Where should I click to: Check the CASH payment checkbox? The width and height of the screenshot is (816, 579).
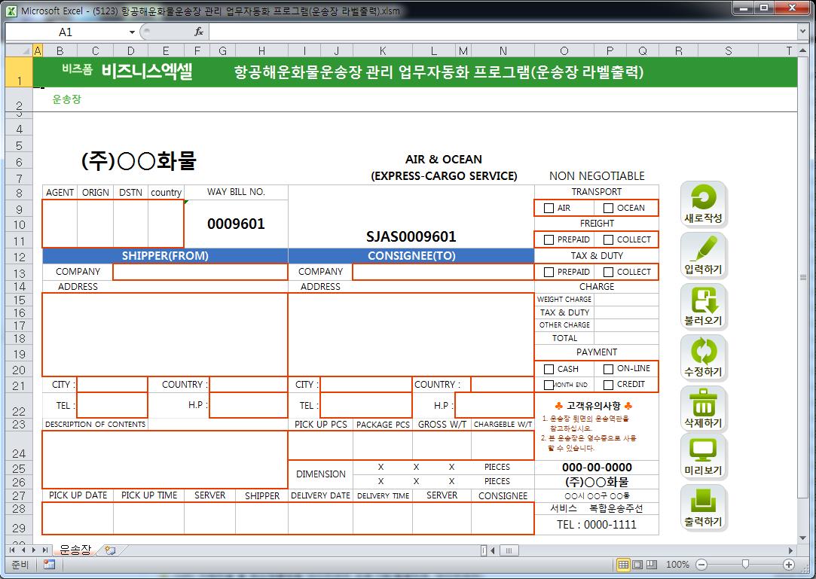pos(549,369)
